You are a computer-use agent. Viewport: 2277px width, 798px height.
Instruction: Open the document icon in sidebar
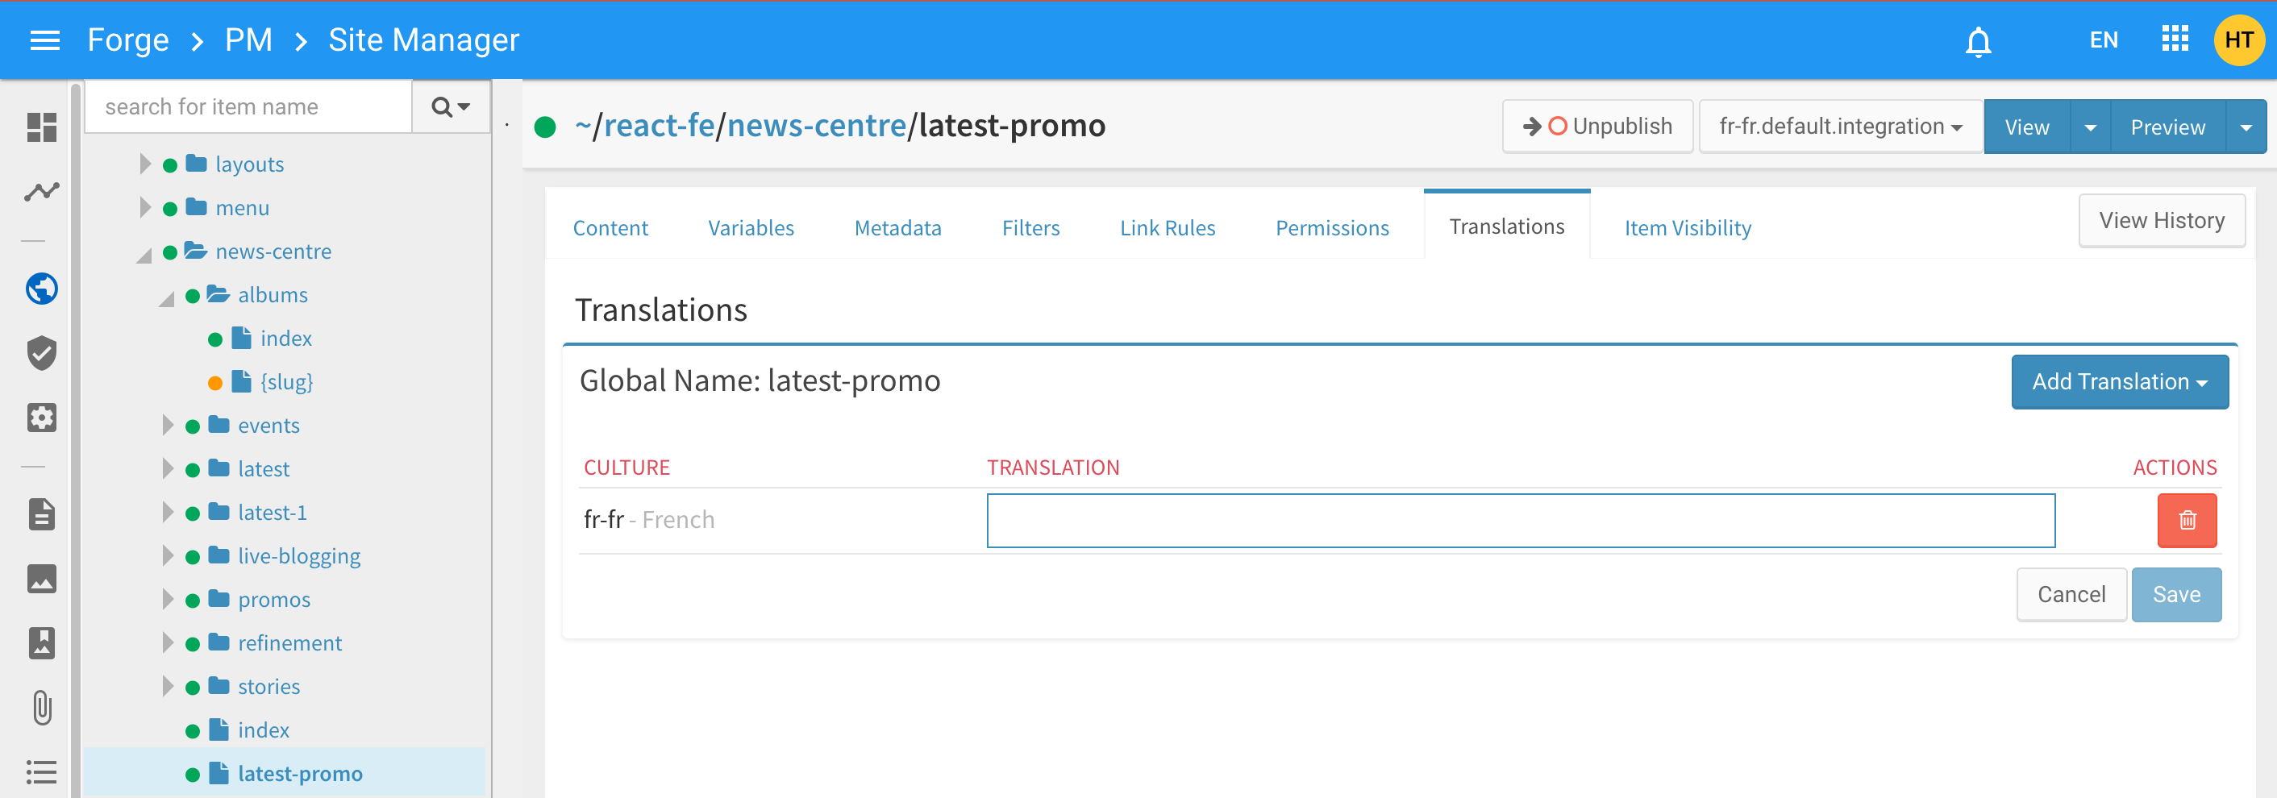pos(42,514)
